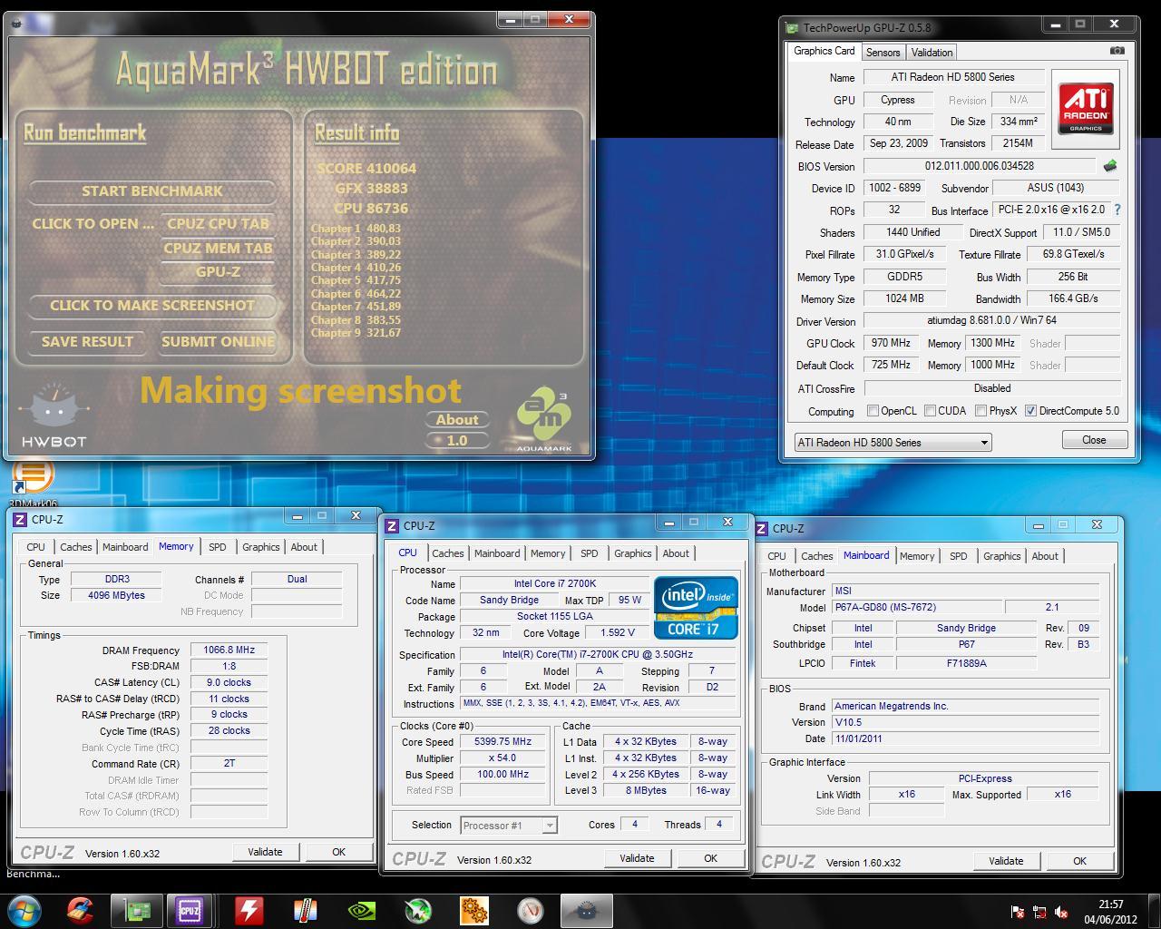Screen dimensions: 1161x929
Task: Switch to the Sensors tab in GPU-Z
Action: [883, 53]
